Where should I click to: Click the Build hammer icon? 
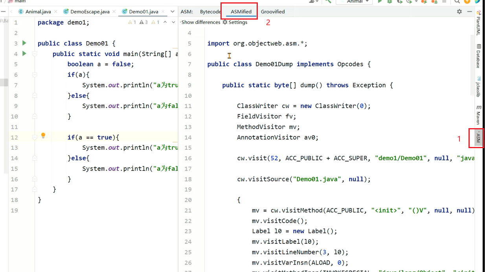pyautogui.click(x=328, y=2)
